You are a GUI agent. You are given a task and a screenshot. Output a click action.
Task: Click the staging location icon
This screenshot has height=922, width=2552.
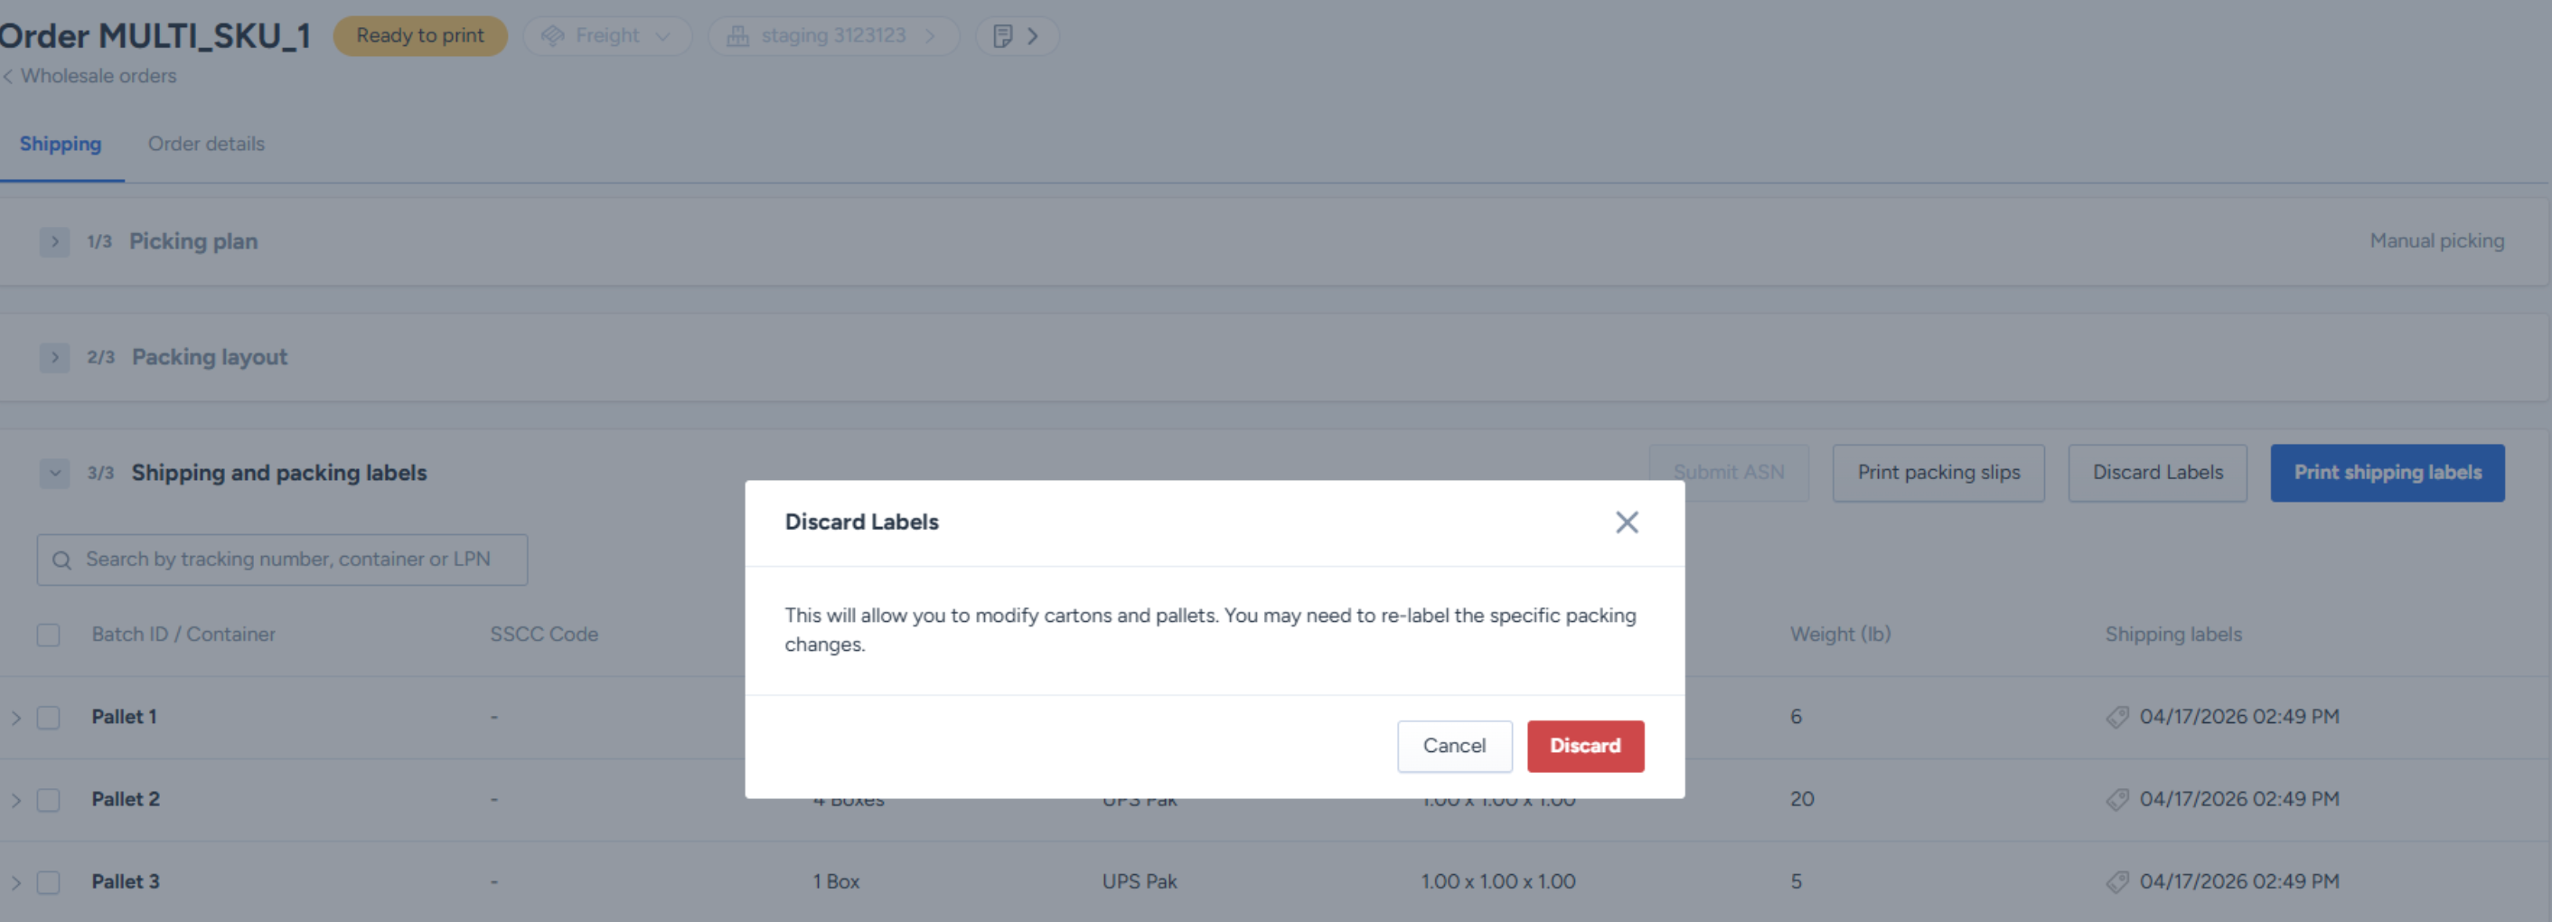click(737, 37)
